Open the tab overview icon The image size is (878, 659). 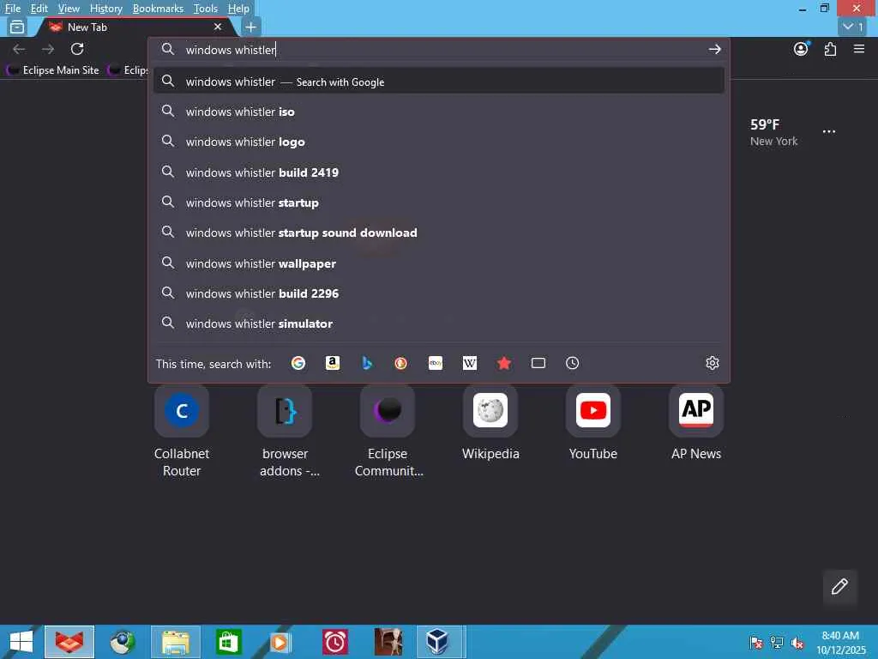coord(17,27)
